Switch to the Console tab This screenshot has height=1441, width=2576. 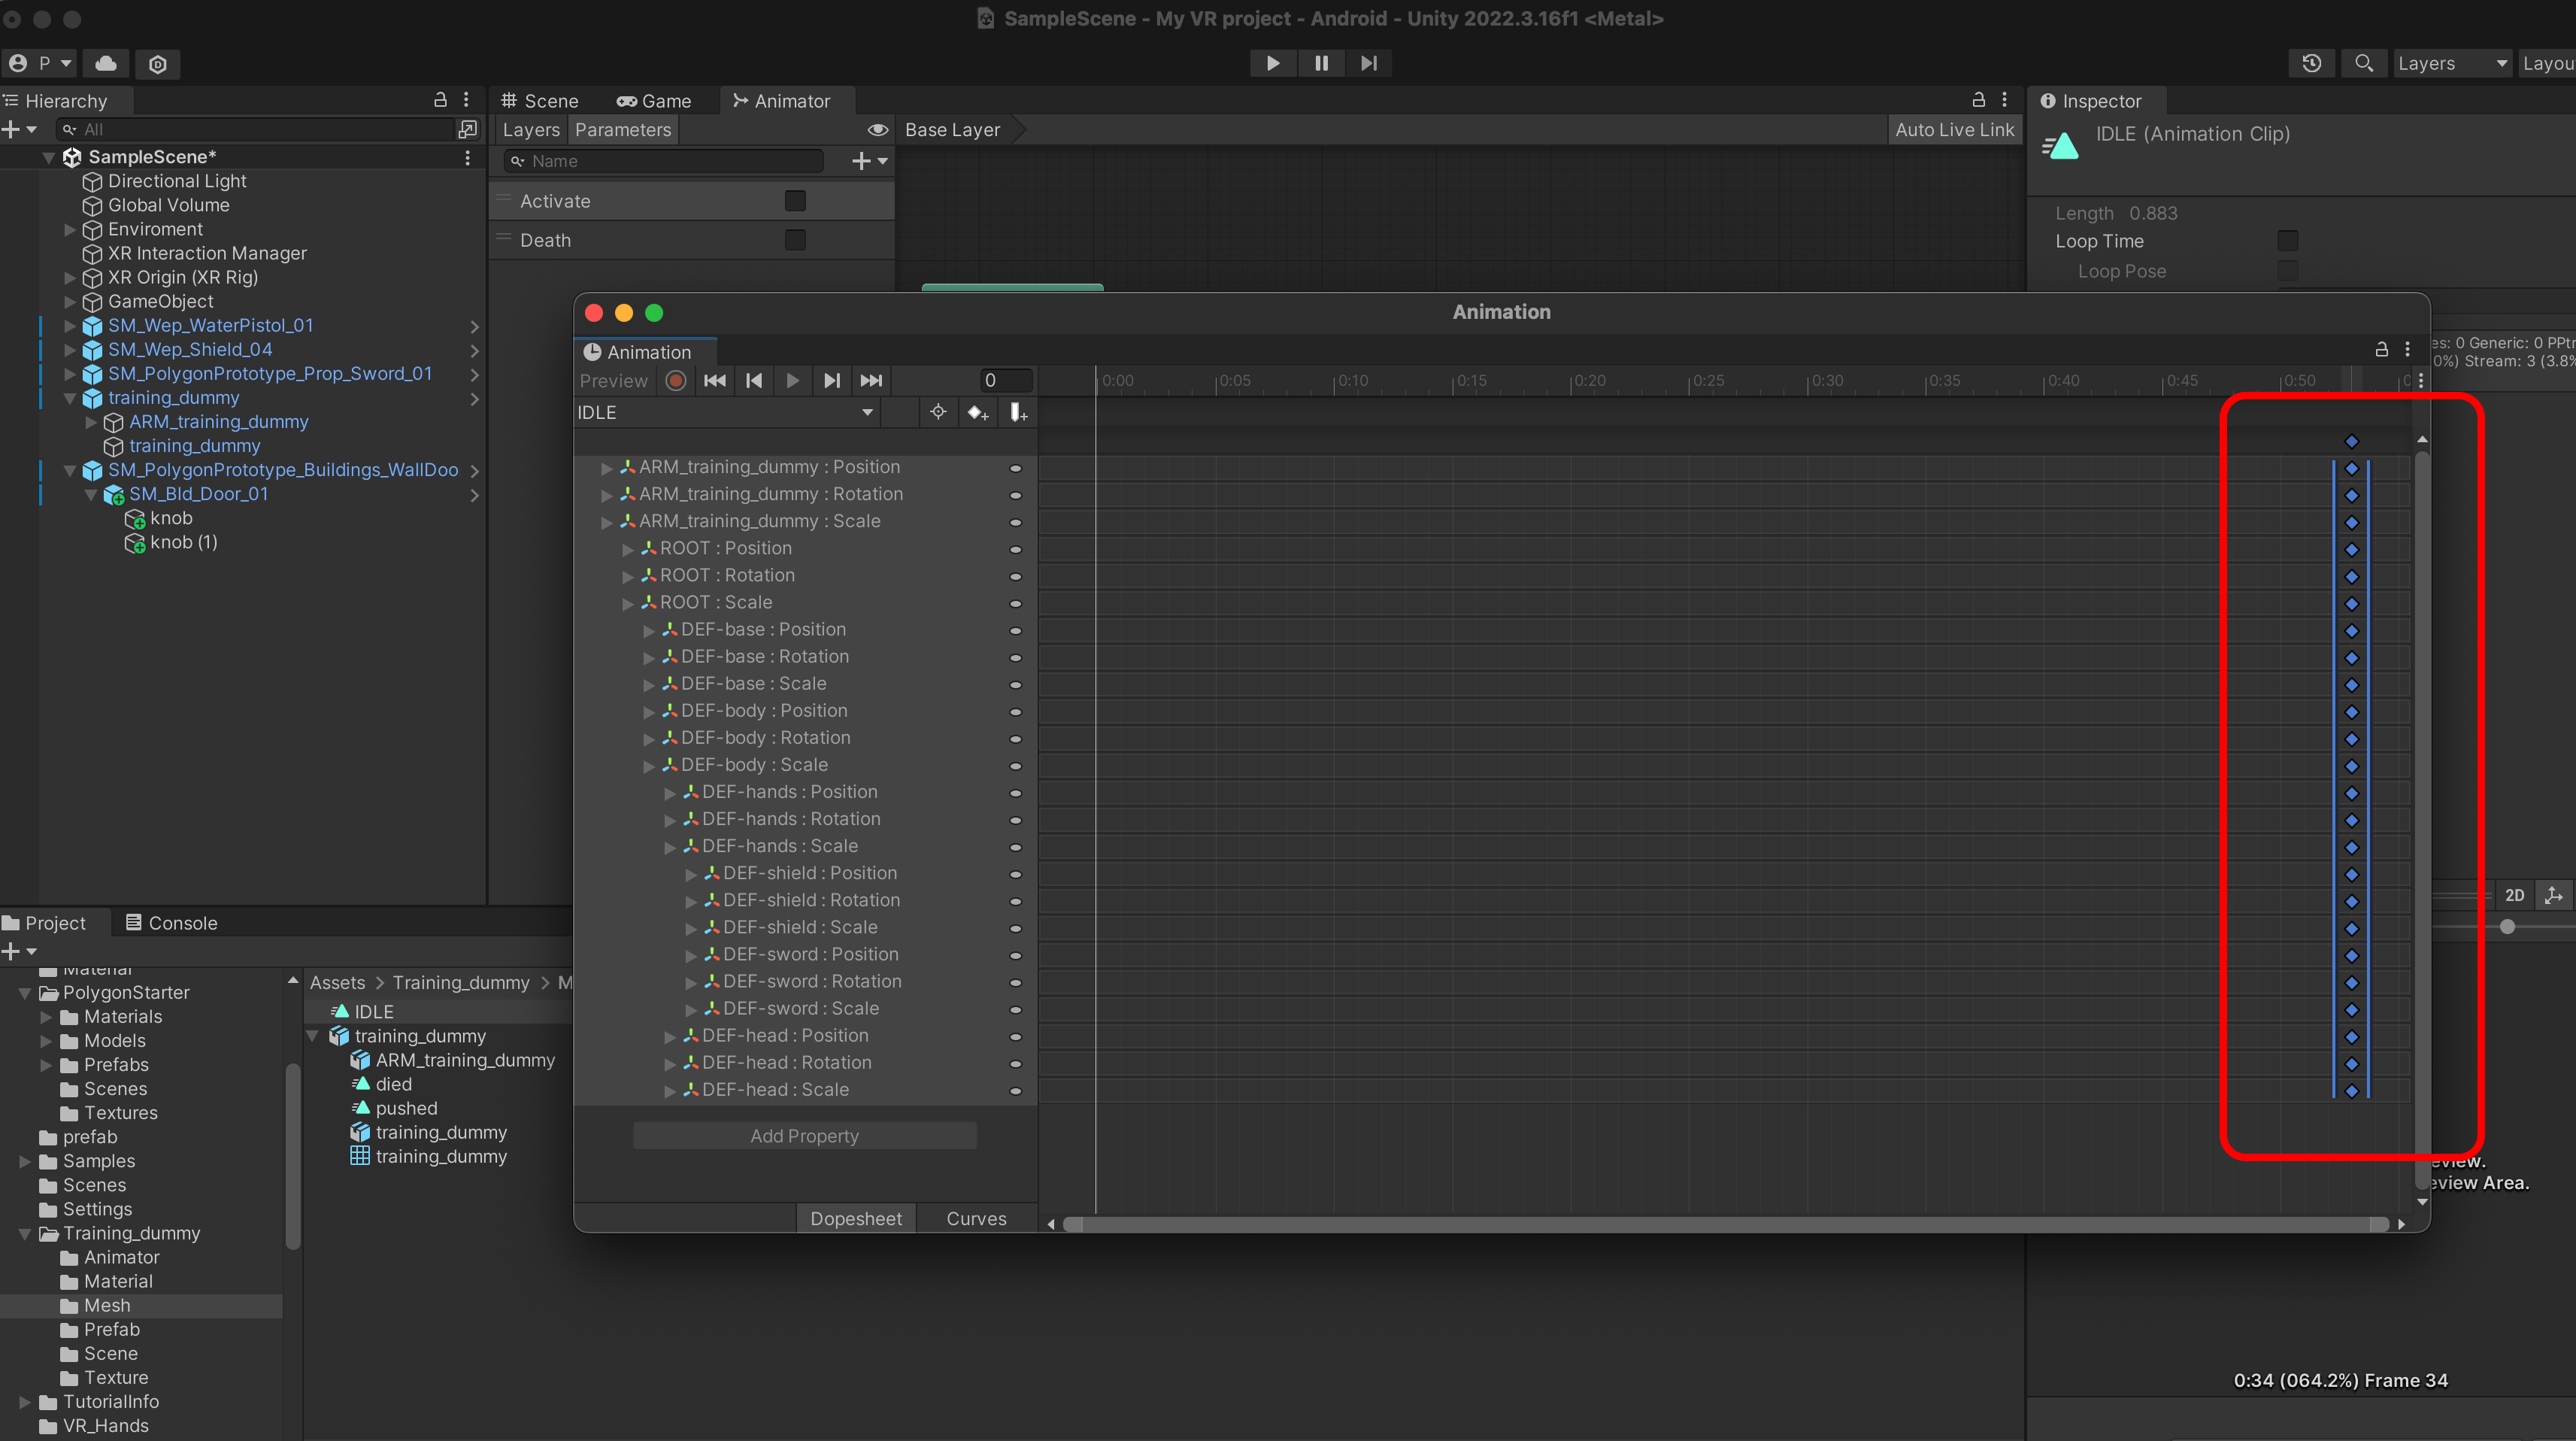[171, 923]
